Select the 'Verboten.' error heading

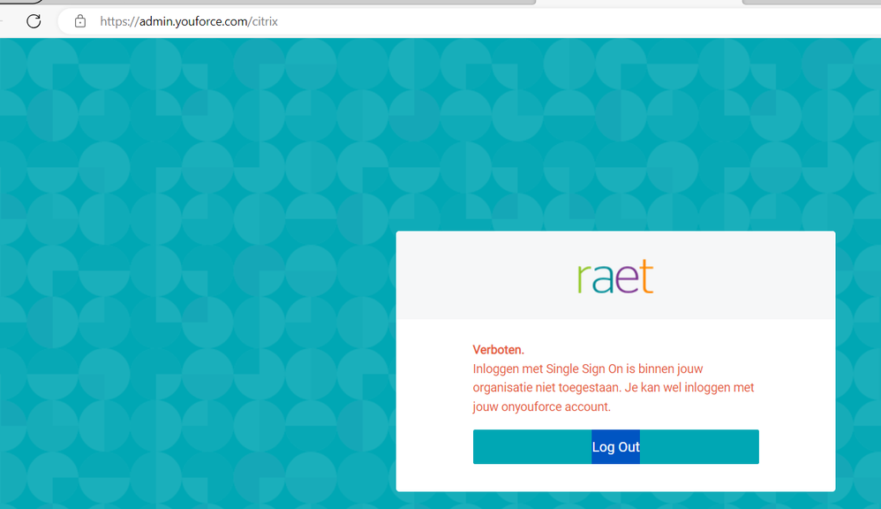499,350
